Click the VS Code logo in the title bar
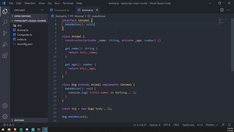Viewport: 234px width, 132px height. (x=4, y=3)
